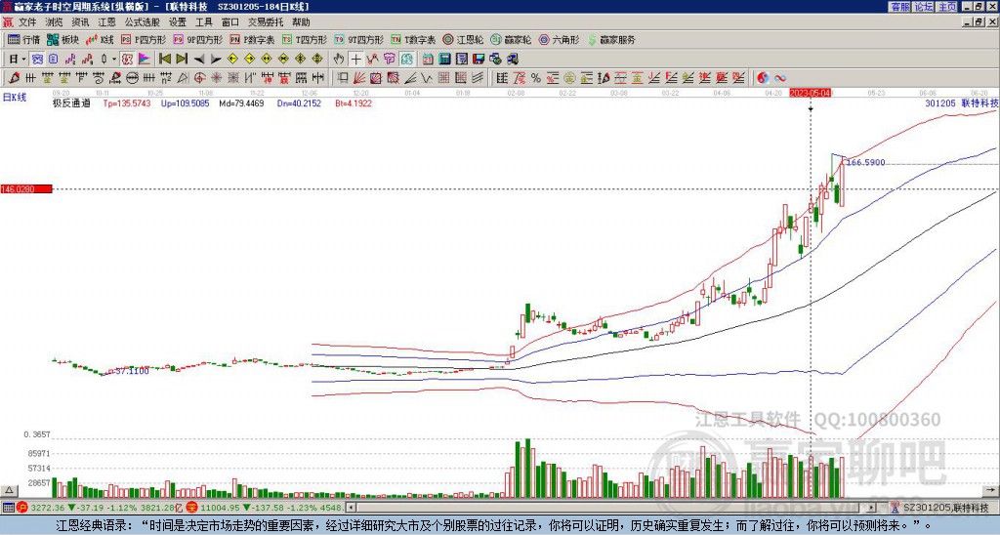Click the horizontal scrollbar right arrow
This screenshot has height=535, width=1000.
click(x=872, y=508)
